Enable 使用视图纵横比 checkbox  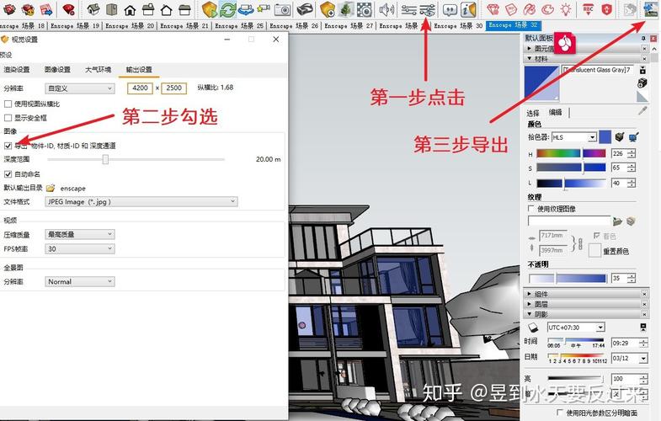(8, 104)
